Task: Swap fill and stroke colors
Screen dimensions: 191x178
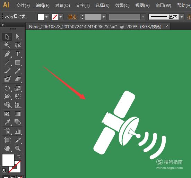Action: (x=19, y=156)
